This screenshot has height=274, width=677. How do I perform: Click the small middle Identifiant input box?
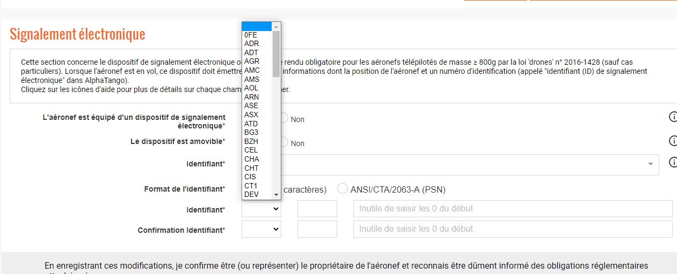click(317, 209)
